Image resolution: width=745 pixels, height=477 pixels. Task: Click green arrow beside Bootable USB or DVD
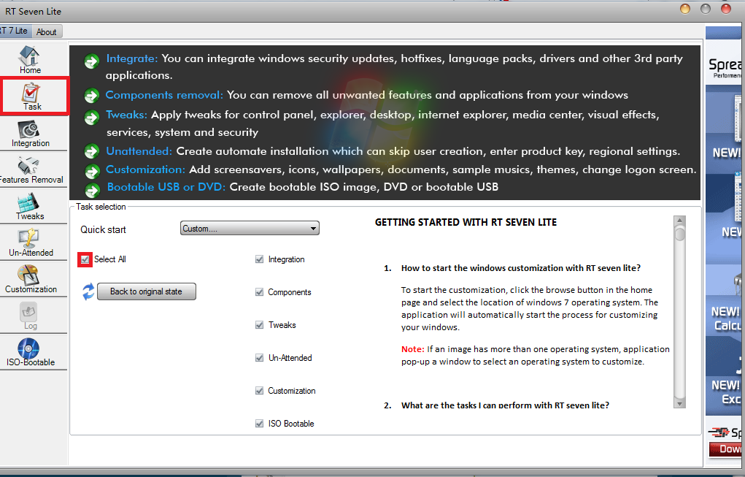click(x=92, y=190)
